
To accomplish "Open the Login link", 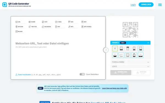I will (133, 5).
